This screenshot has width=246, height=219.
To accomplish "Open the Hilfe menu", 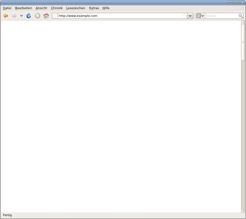I will 106,8.
